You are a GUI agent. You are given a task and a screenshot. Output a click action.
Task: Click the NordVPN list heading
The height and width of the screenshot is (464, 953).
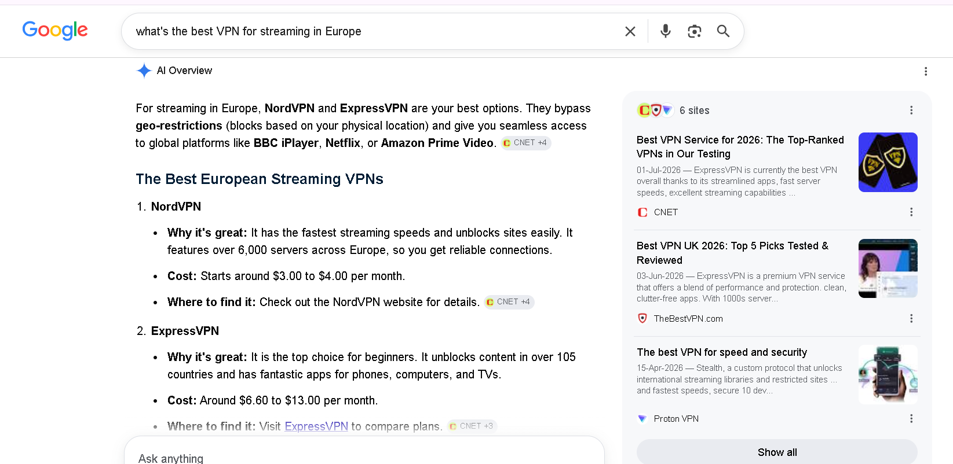click(176, 207)
